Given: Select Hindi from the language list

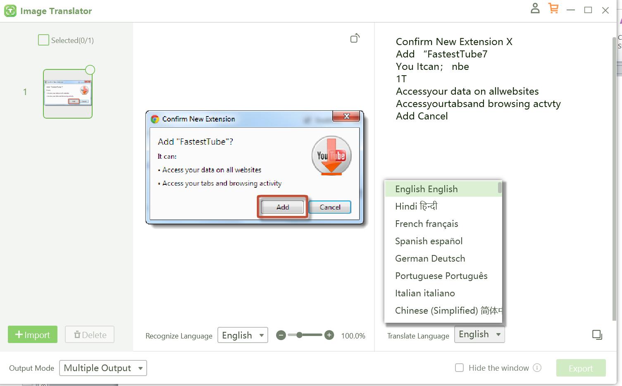Looking at the screenshot, I should pyautogui.click(x=415, y=206).
